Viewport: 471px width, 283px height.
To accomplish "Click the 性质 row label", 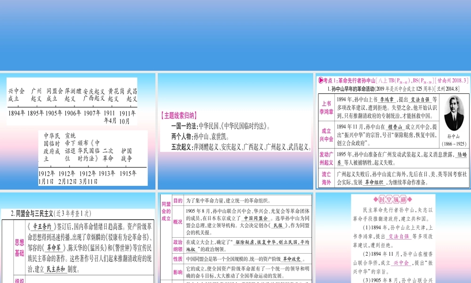I will pos(178,259).
